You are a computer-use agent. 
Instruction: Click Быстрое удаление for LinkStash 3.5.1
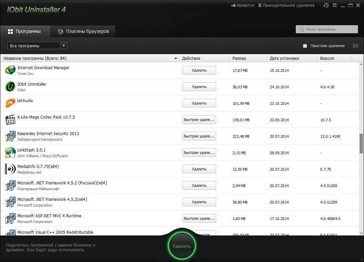199,152
